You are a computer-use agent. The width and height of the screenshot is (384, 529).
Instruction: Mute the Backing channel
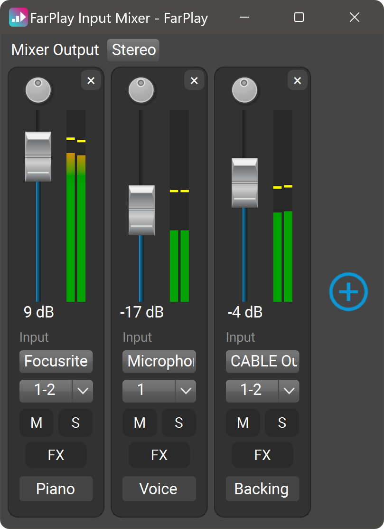point(243,423)
